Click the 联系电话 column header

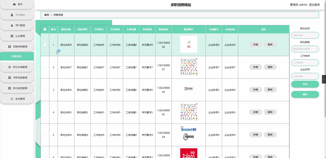(x=164, y=29)
